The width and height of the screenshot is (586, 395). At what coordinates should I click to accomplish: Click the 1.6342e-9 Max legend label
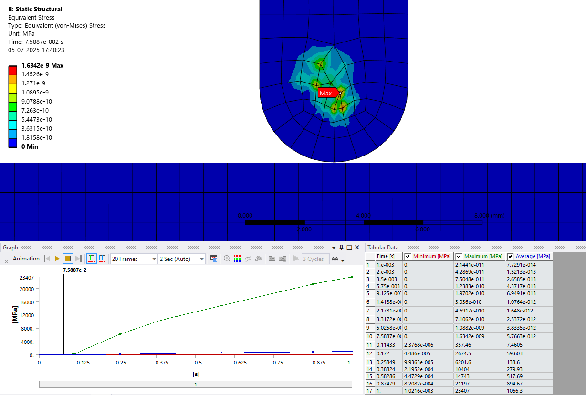(x=42, y=65)
